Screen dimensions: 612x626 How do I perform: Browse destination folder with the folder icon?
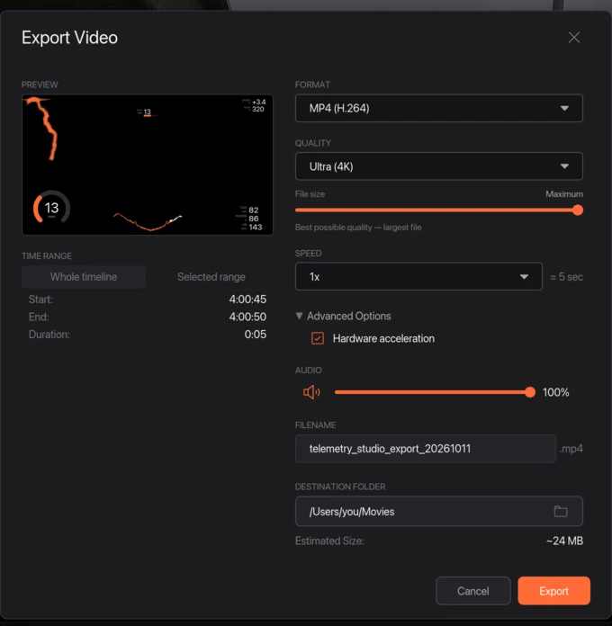pos(561,512)
